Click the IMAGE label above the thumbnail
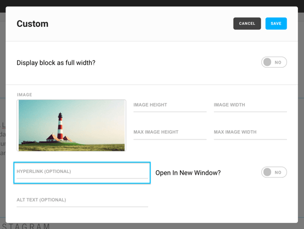304x229 pixels. (x=25, y=94)
